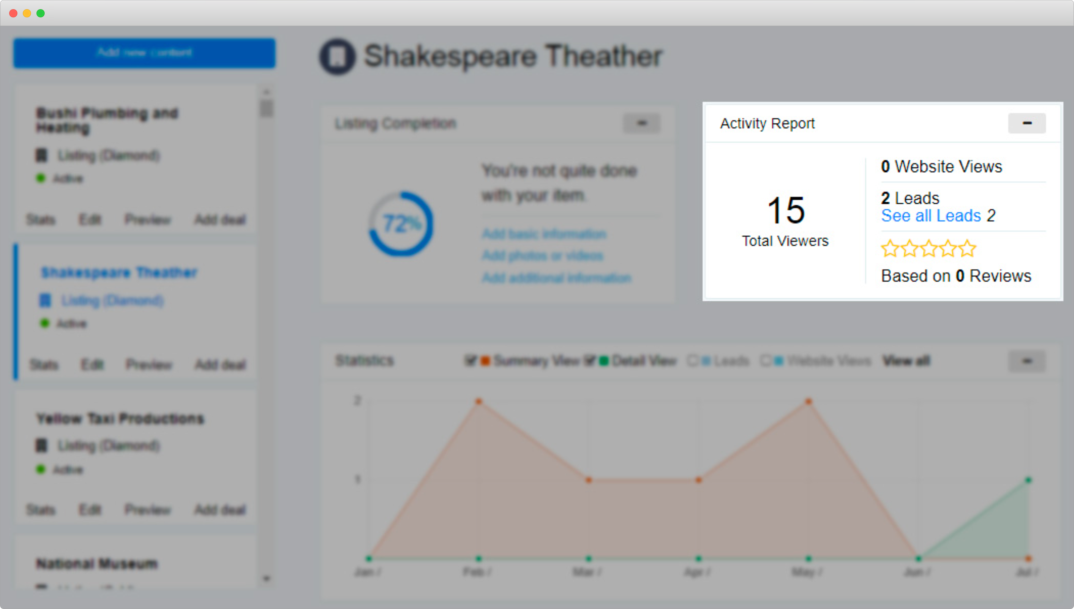Click the fifth review star
The image size is (1074, 609).
(x=967, y=248)
